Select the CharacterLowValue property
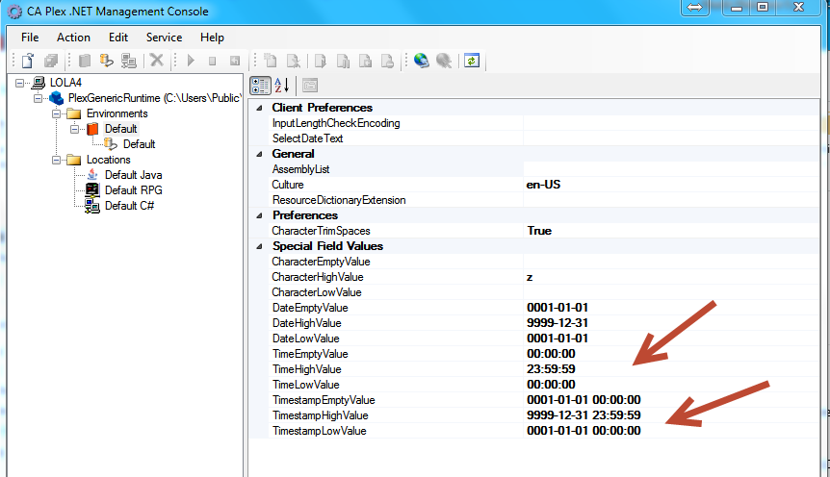The width and height of the screenshot is (830, 477). pos(317,292)
